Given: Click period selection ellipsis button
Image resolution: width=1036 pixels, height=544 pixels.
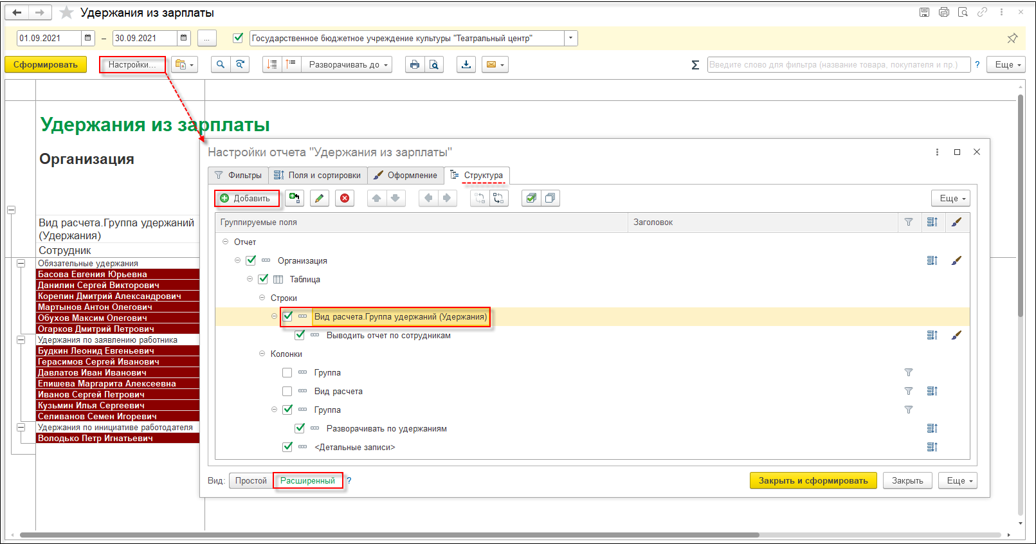Looking at the screenshot, I should point(207,39).
